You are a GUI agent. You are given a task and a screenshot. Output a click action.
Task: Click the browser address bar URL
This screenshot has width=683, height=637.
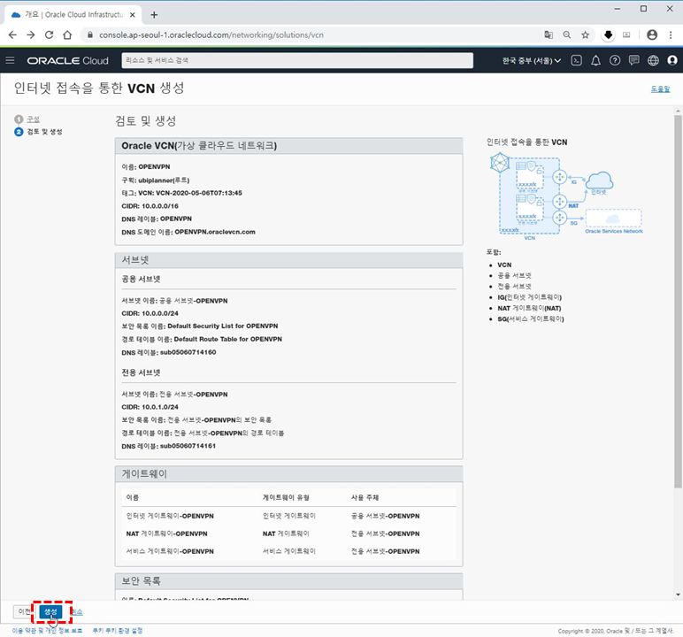pyautogui.click(x=211, y=35)
